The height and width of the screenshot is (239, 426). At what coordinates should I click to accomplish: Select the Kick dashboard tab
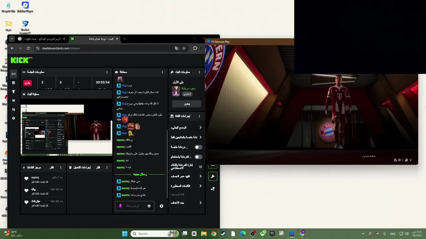click(95, 39)
